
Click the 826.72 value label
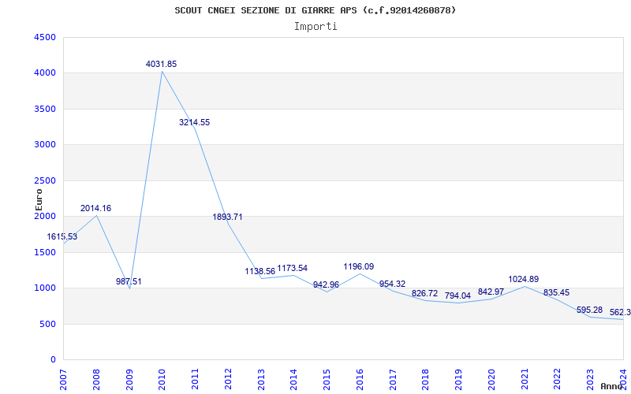424,293
